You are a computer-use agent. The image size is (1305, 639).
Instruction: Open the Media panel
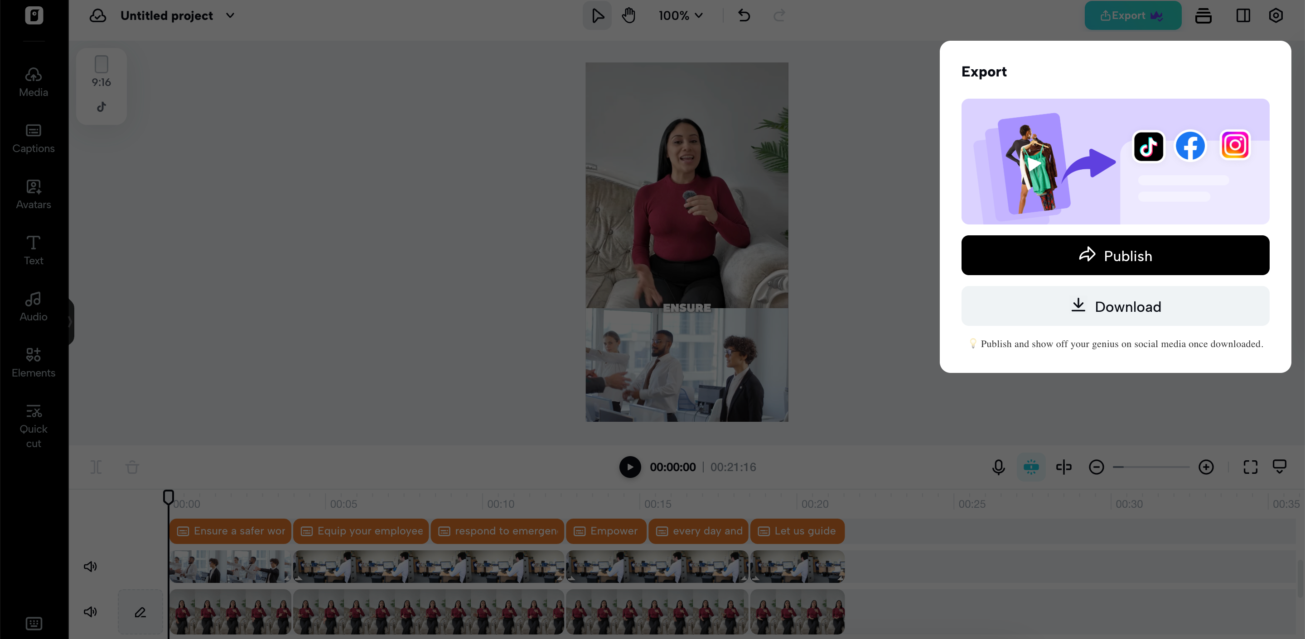pyautogui.click(x=33, y=81)
